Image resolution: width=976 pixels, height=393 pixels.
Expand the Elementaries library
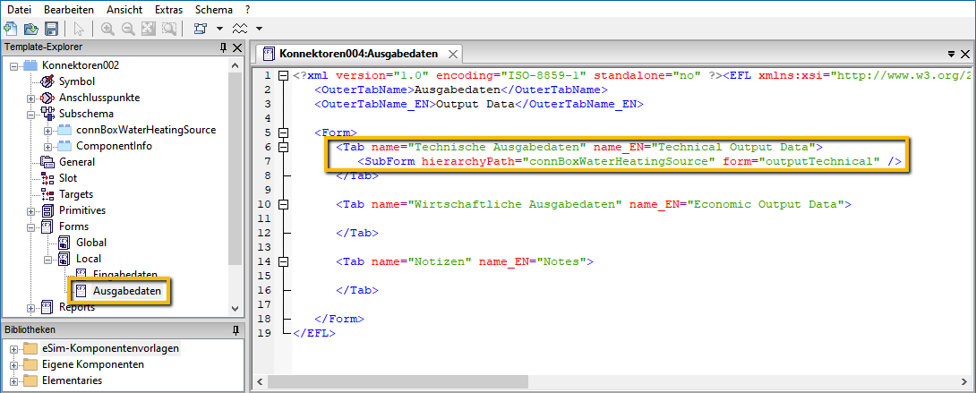[x=13, y=380]
